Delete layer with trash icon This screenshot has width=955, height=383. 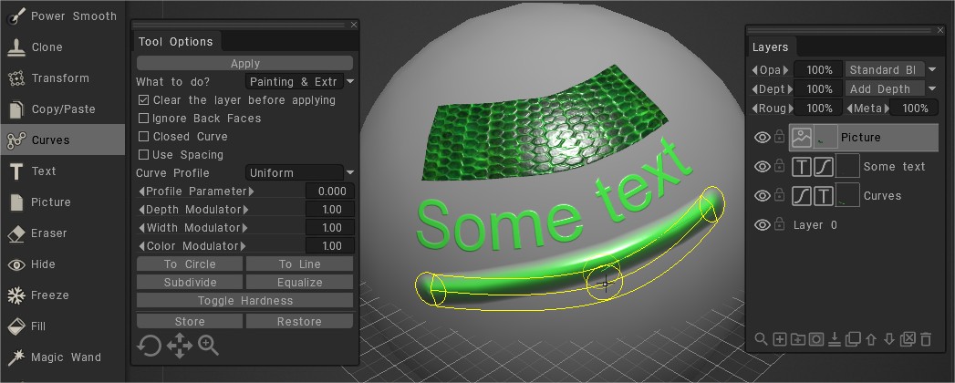point(926,339)
